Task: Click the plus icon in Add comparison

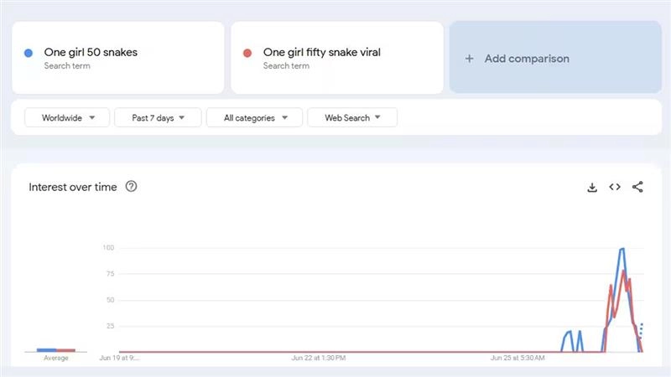Action: tap(469, 59)
